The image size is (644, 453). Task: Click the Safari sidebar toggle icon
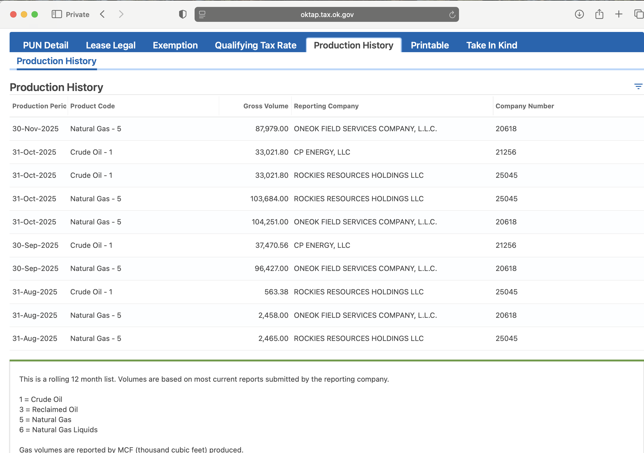tap(57, 14)
